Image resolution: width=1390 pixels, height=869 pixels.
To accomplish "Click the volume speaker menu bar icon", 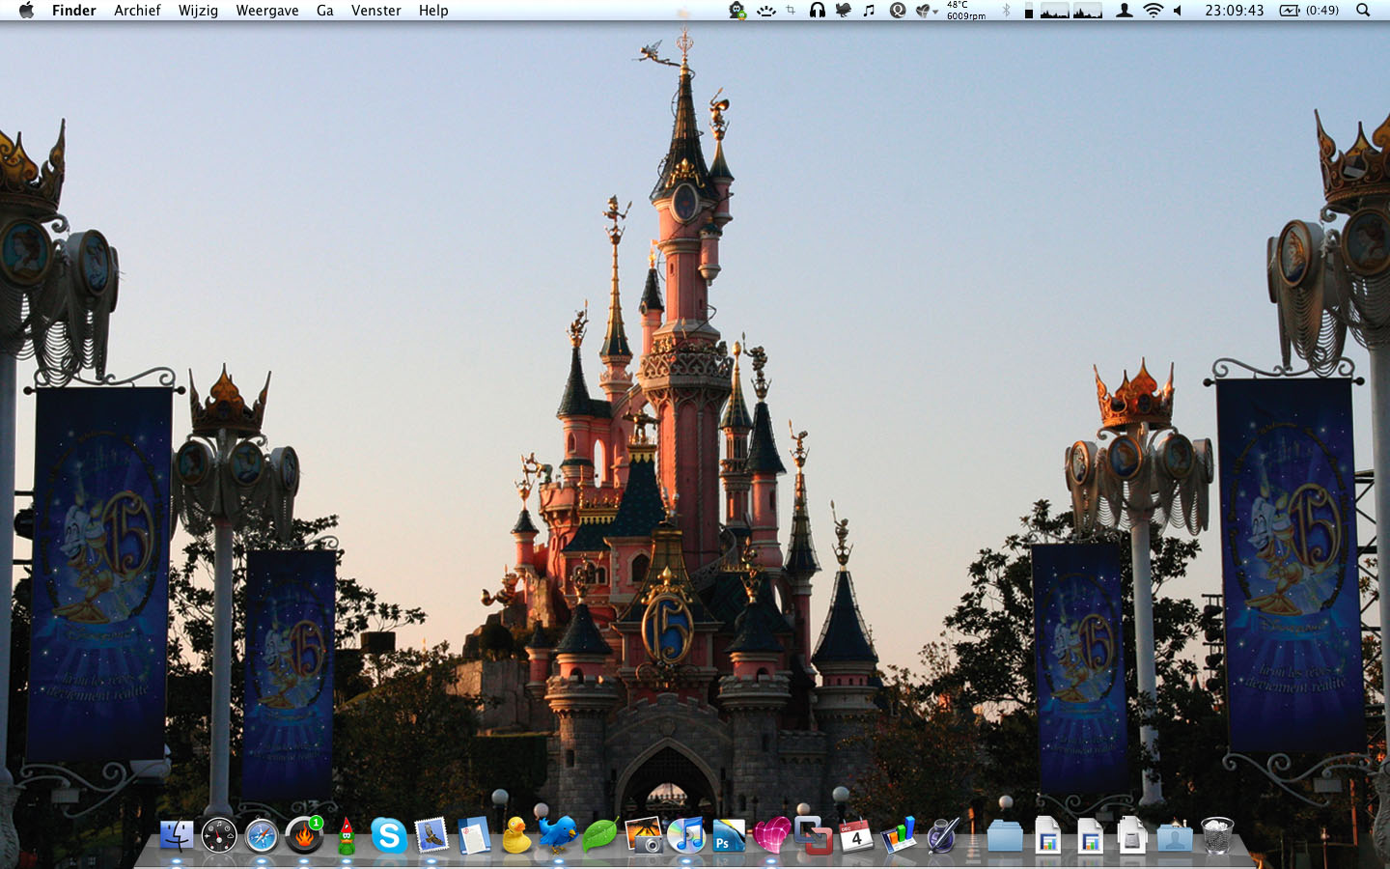I will (x=1179, y=11).
